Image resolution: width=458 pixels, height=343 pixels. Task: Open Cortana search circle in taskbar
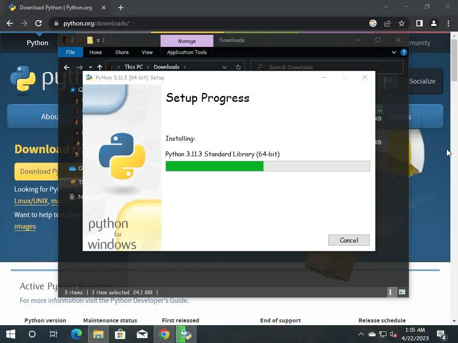pos(32,334)
